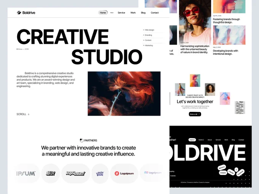Open the woman in cap thumbnail
Viewport: 259px width, 194px height.
[x=195, y=81]
